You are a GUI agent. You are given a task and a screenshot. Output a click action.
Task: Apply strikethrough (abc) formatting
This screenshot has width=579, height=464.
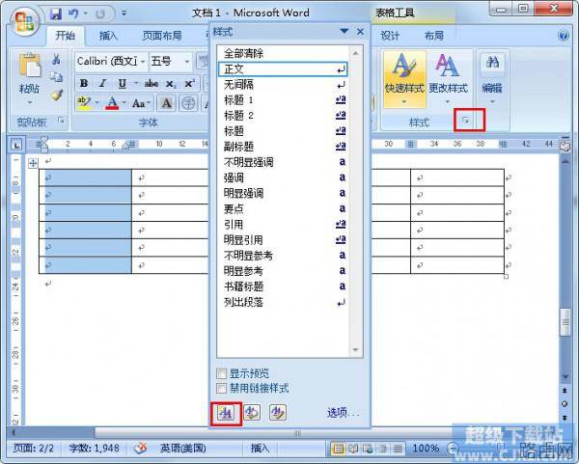pos(152,83)
